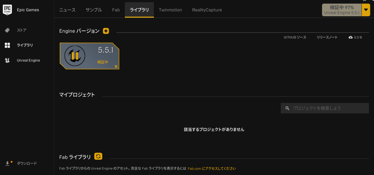Select ライブラリ in the sidebar
Viewport: 374px width, 175px height.
pyautogui.click(x=25, y=45)
